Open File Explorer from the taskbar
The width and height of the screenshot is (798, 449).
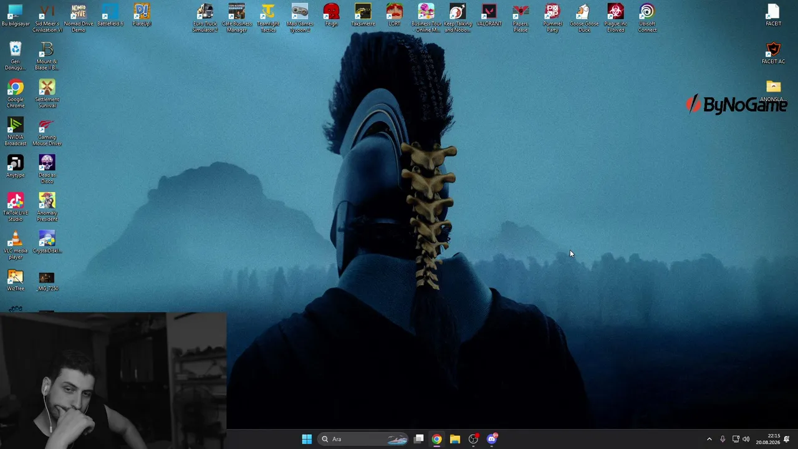click(x=455, y=439)
